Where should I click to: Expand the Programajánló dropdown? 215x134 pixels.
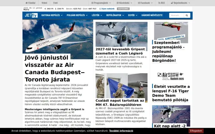[x=101, y=3]
